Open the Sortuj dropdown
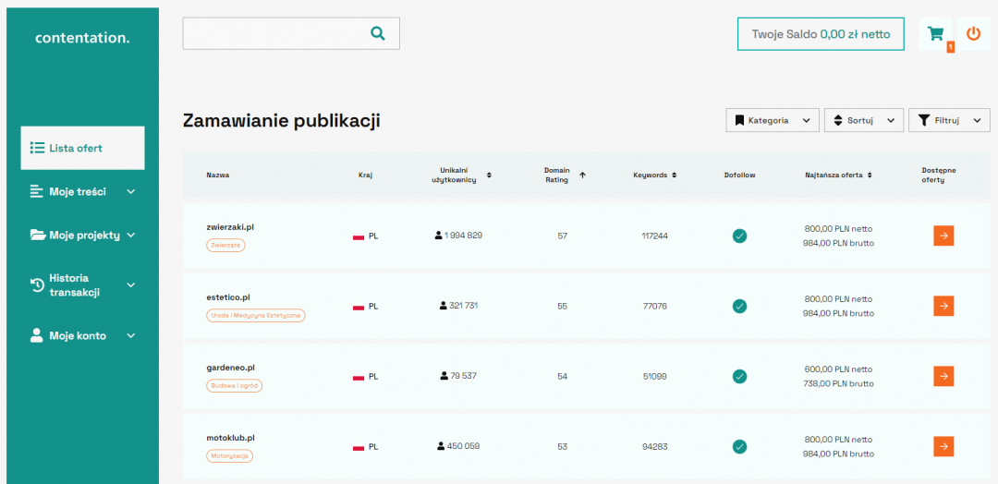This screenshot has width=998, height=484. click(863, 120)
